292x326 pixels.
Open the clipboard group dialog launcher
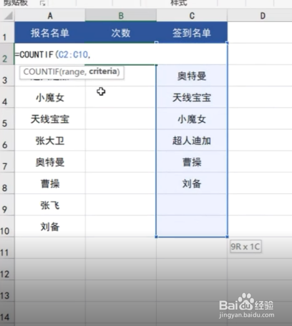click(x=42, y=3)
